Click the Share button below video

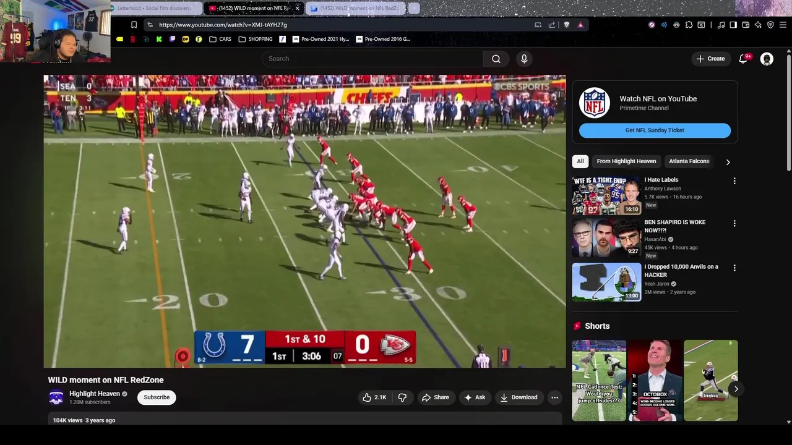[436, 397]
